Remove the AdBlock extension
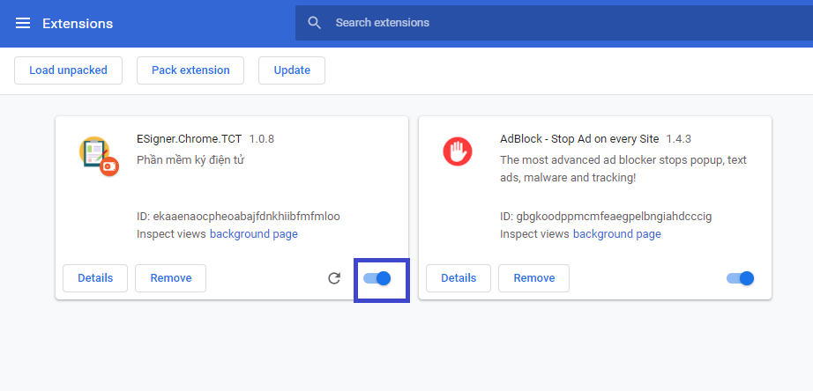 point(533,278)
